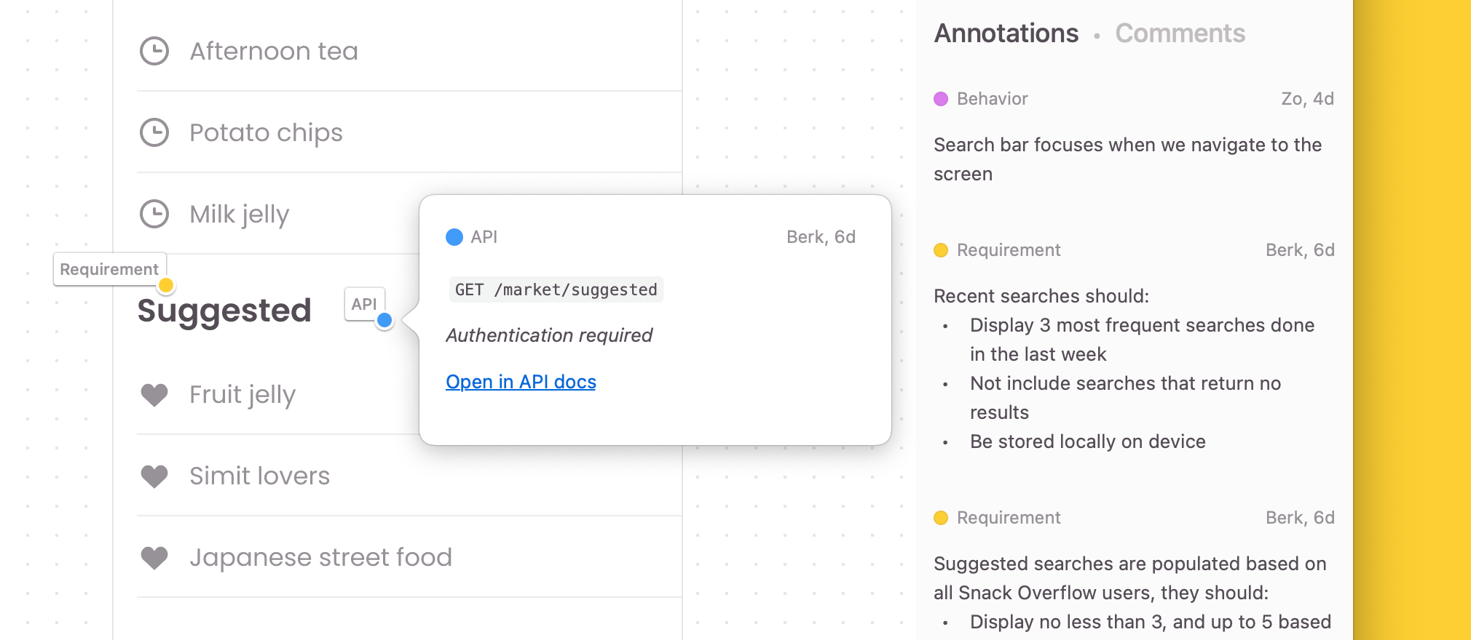Viewport: 1471px width, 640px height.
Task: Click the blue API dot in popup
Action: [x=454, y=237]
